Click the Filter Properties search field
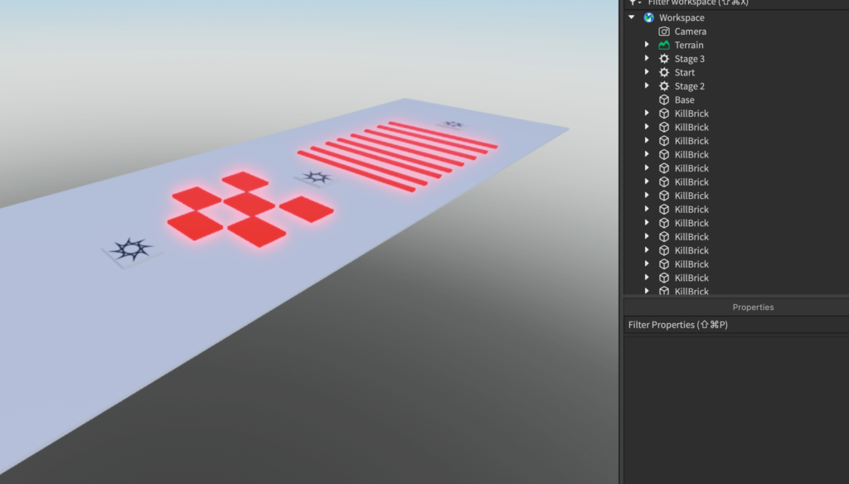Viewport: 849px width, 484px height. tap(736, 325)
